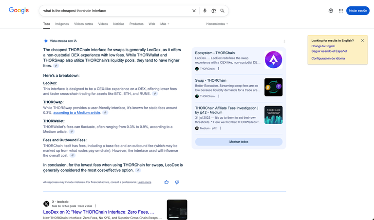Give thumbs up to the AI overview
This screenshot has height=220, width=374.
pos(167,182)
